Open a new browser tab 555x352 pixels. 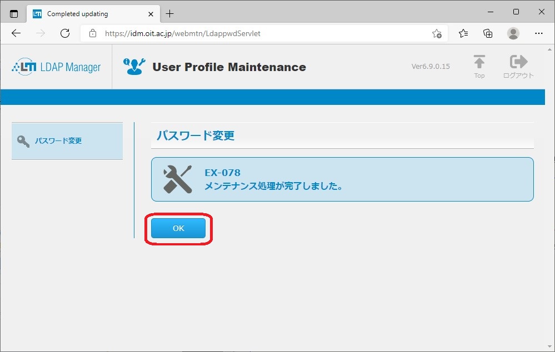tap(170, 14)
